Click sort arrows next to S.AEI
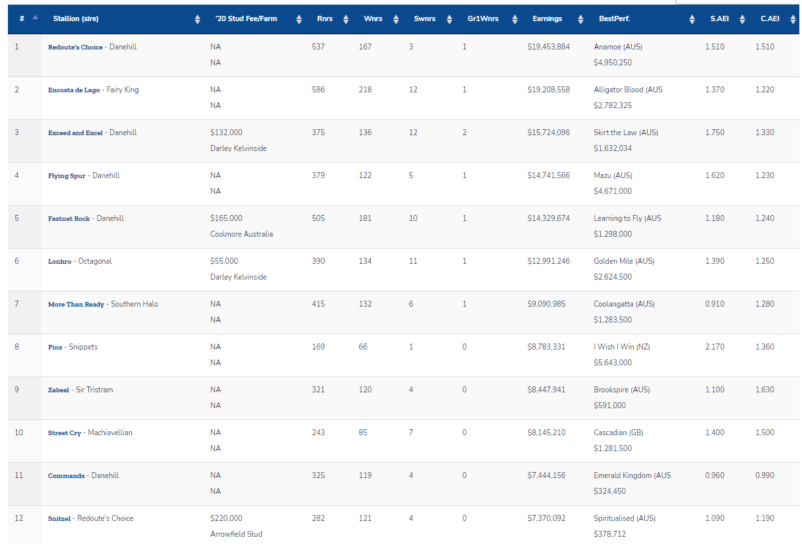 pos(742,20)
